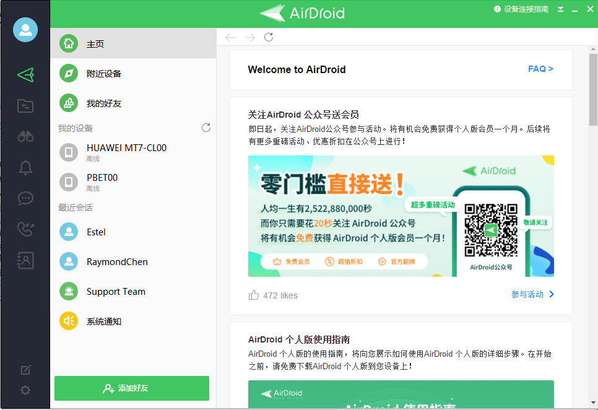
Task: Reload the page with the refresh icon
Action: 269,37
